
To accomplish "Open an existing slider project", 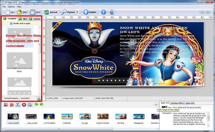I will pyautogui.click(x=22, y=12).
